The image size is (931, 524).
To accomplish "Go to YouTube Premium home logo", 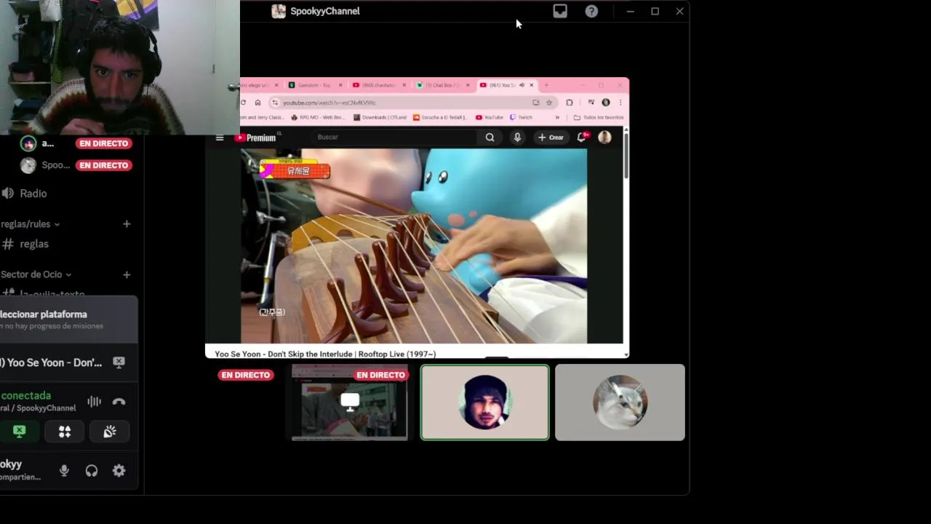I will [255, 138].
